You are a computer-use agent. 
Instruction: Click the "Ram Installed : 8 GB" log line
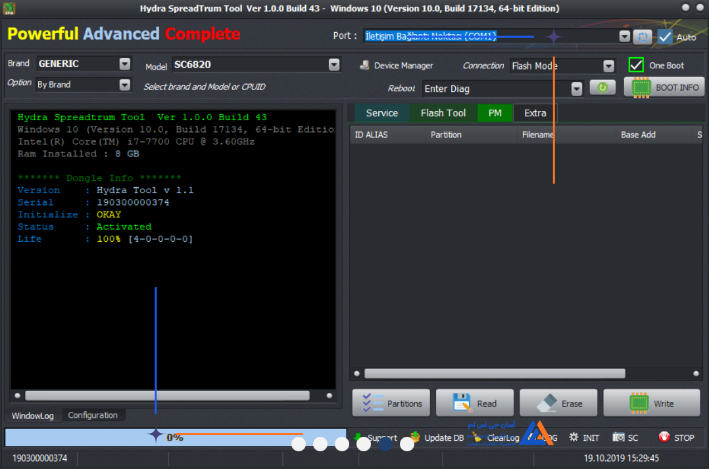click(x=78, y=154)
